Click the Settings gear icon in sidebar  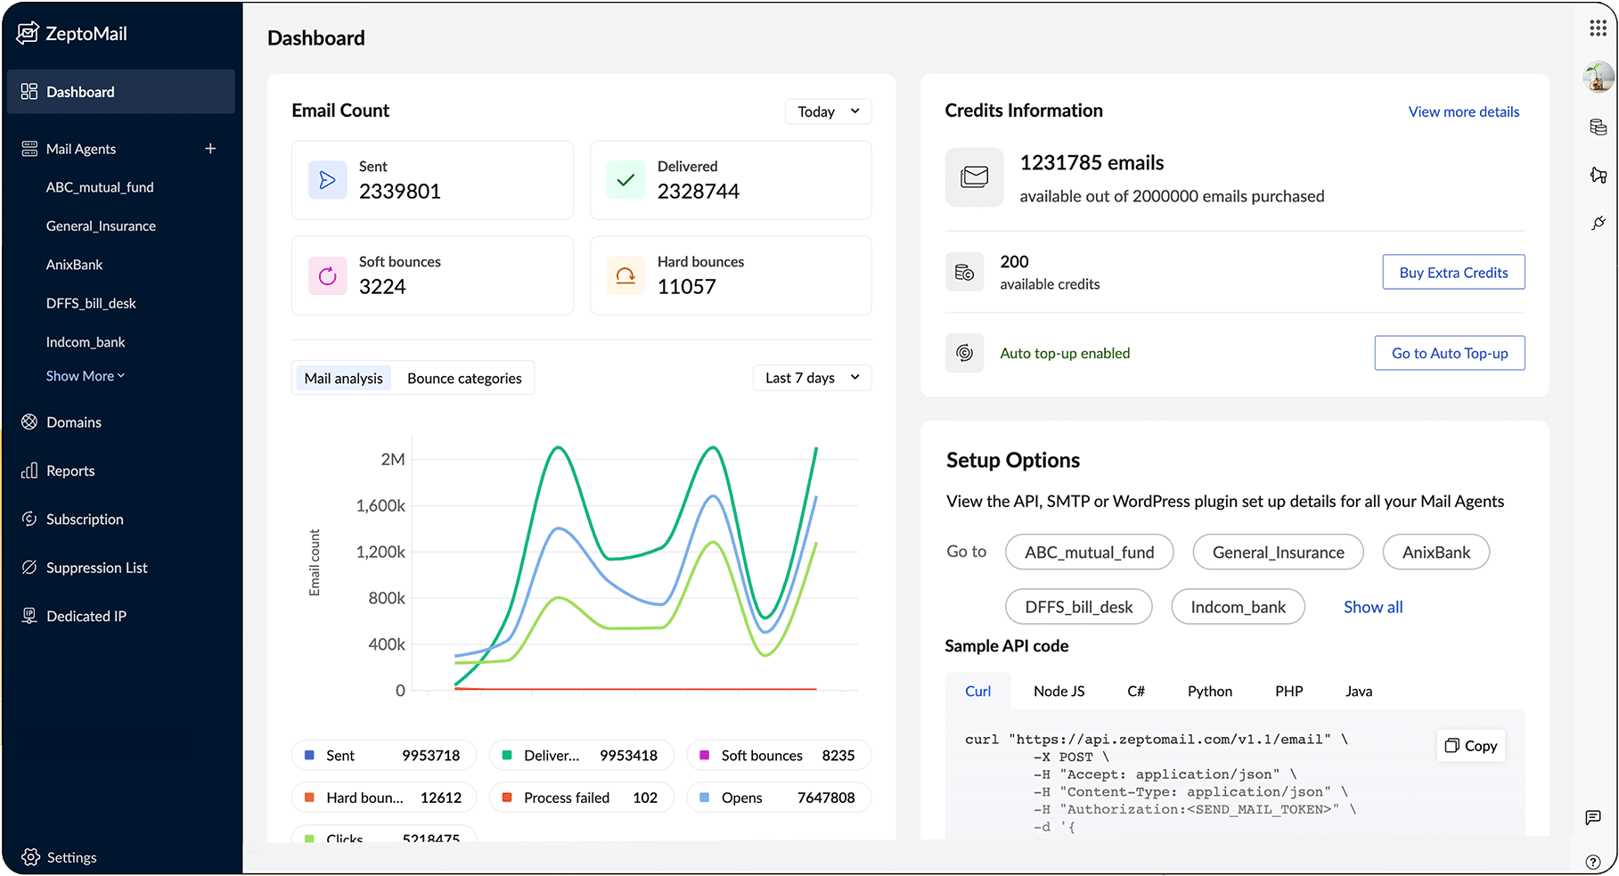pos(30,857)
